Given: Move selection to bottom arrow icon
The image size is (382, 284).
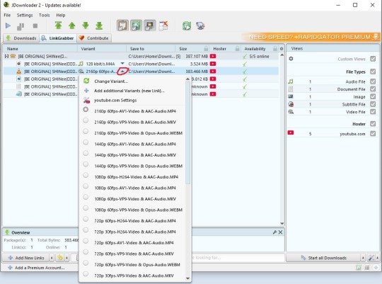Looking at the screenshot, I should tap(99, 25).
